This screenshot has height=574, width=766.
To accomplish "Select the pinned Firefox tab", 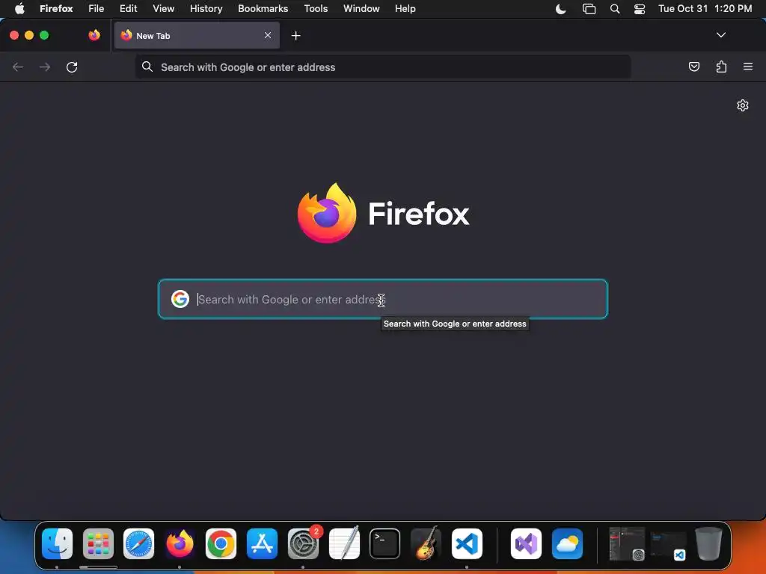I will [94, 35].
